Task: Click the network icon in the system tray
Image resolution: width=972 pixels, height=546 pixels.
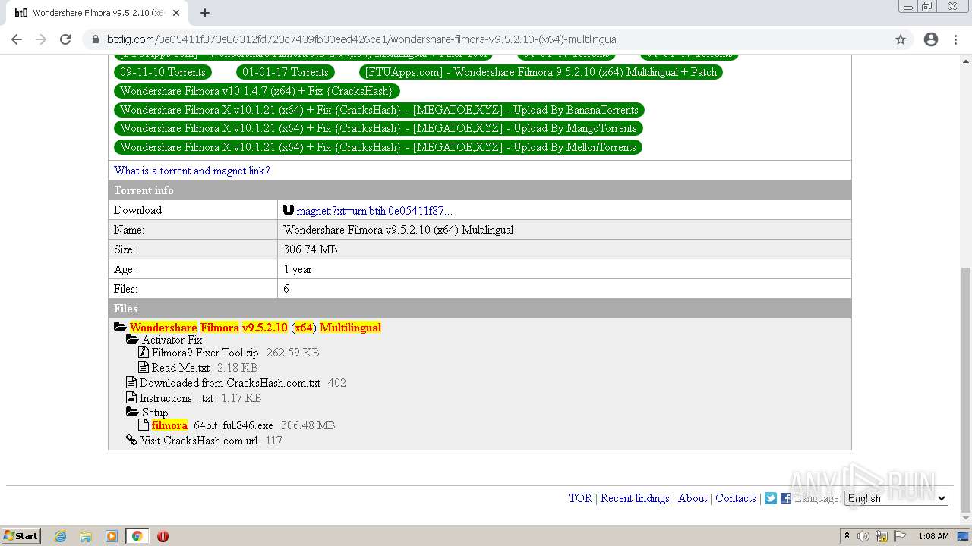Action: 882,536
